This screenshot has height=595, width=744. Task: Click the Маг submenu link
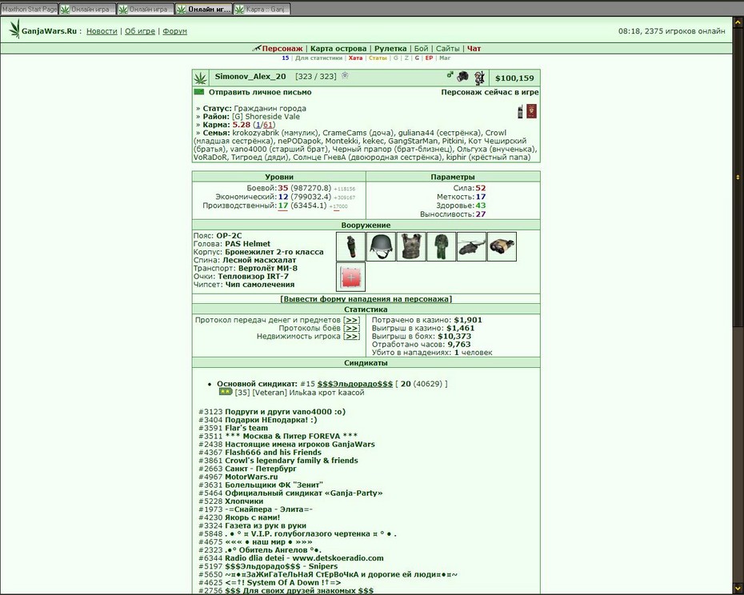445,58
